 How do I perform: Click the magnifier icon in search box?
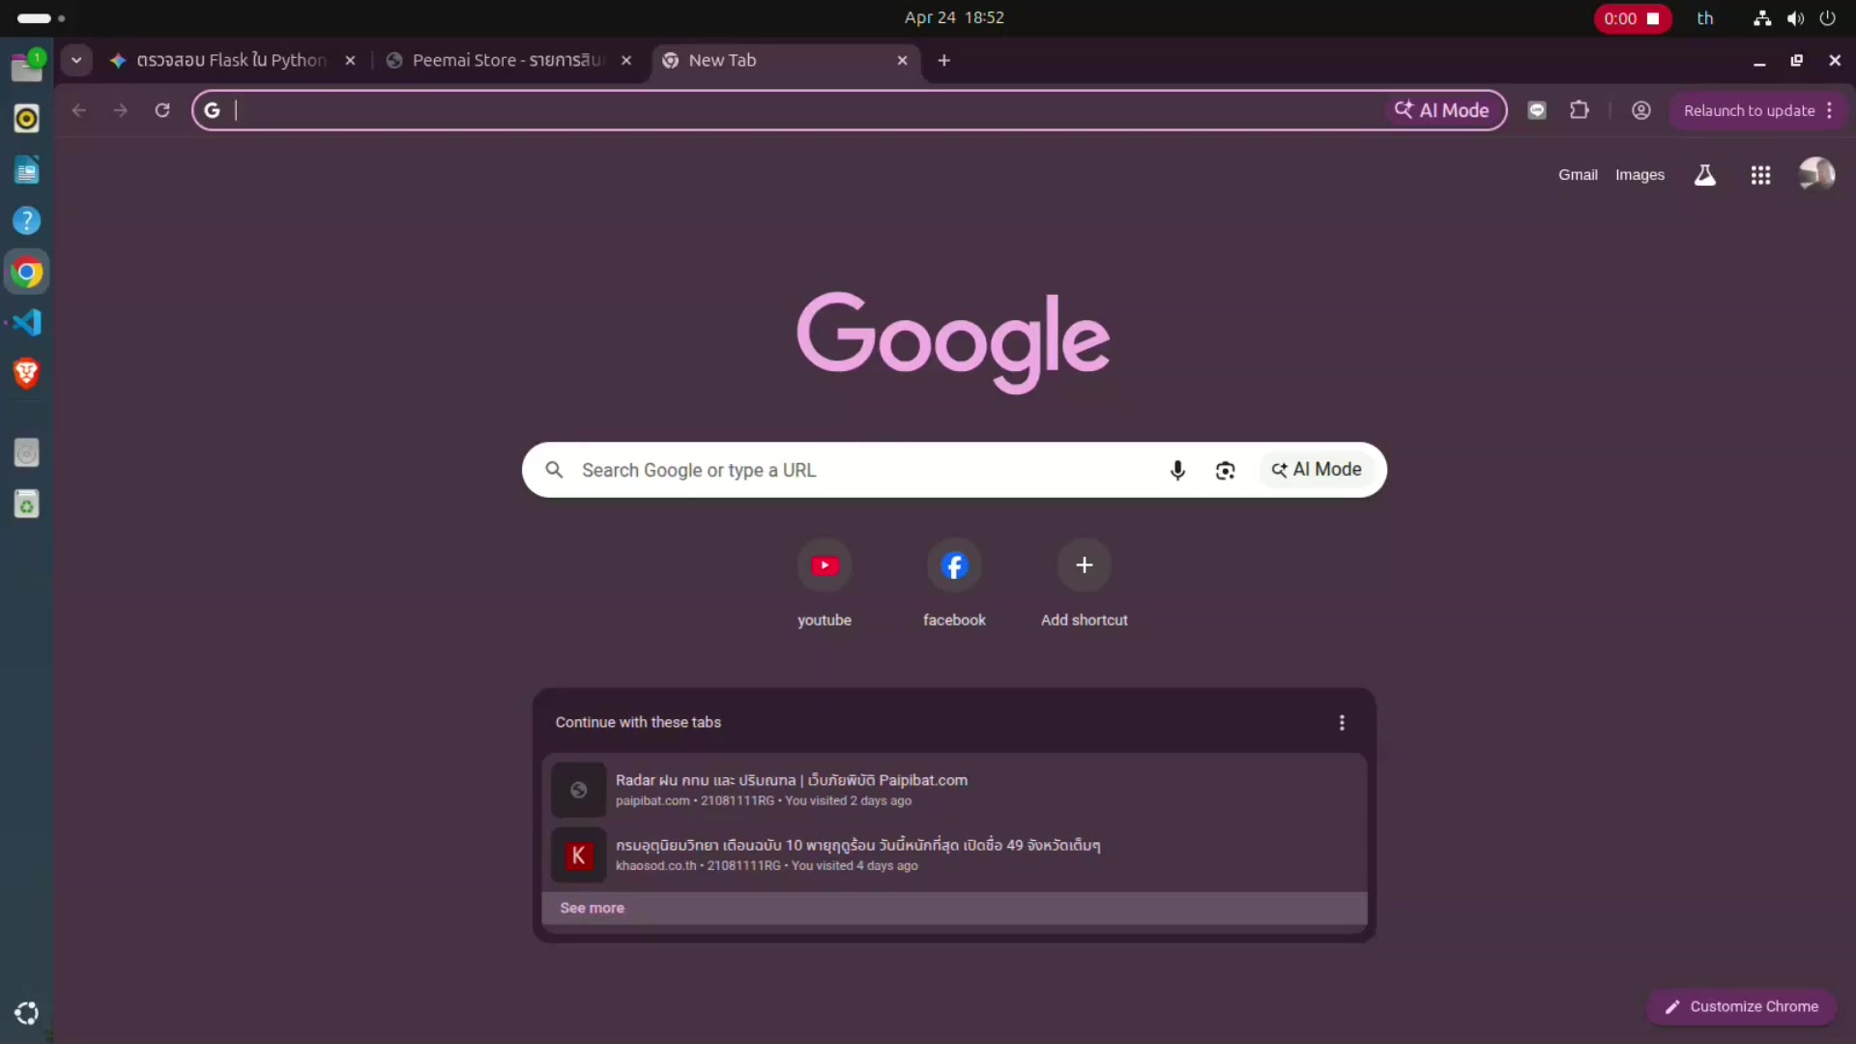554,470
